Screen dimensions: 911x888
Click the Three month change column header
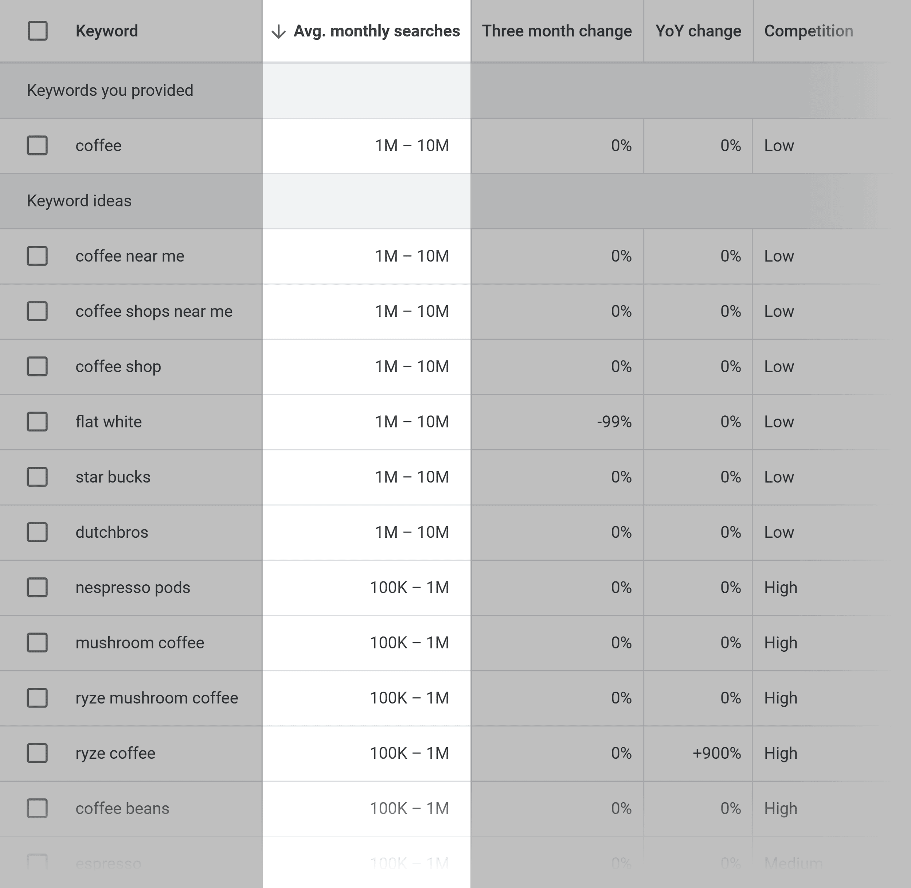(x=558, y=31)
